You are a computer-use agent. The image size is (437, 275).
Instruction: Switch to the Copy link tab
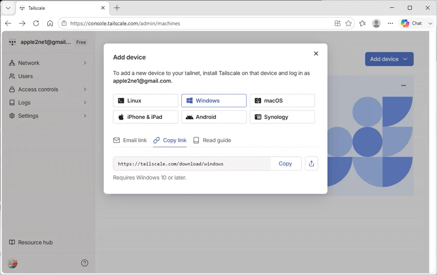click(x=170, y=140)
